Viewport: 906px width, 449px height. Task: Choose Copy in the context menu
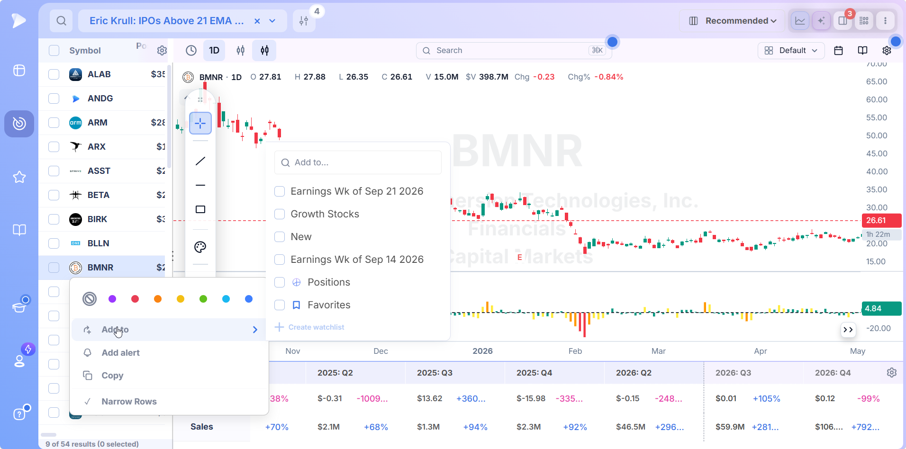(x=169, y=376)
